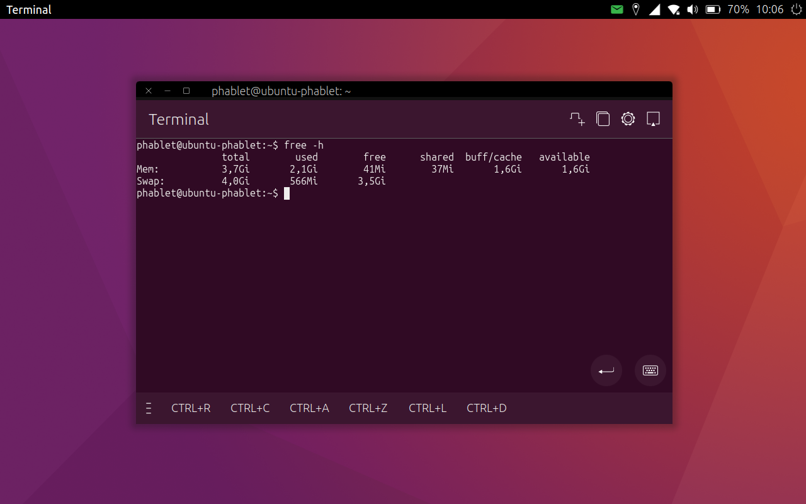
Task: Open the Wi-Fi network indicator
Action: tap(674, 9)
